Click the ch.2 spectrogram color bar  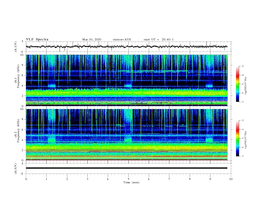coord(237,138)
